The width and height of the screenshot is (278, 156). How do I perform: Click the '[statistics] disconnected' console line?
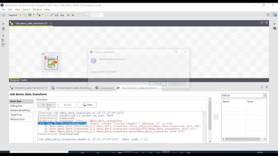(59, 134)
